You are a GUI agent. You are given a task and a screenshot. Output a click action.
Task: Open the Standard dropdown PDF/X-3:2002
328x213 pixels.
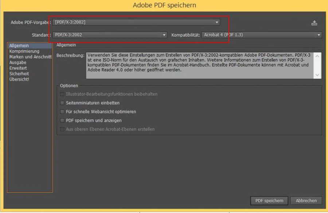(110, 35)
